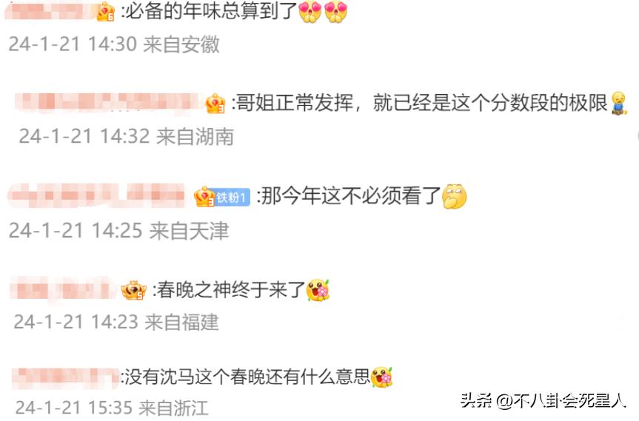Click first heart-eyes emoji in top comment

tap(310, 11)
